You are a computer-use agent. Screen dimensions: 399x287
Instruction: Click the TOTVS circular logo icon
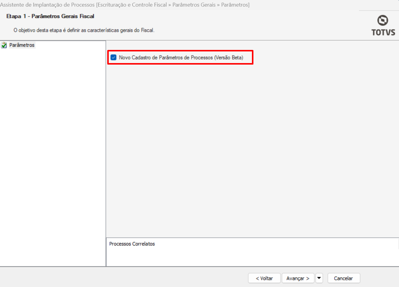pyautogui.click(x=383, y=20)
